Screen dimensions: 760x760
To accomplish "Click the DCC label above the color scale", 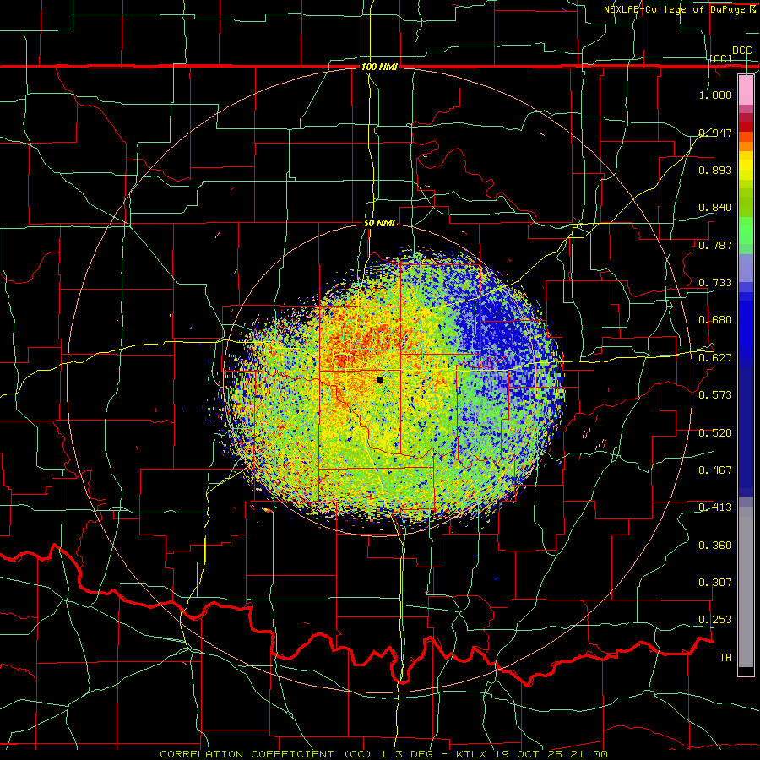I will coord(741,51).
